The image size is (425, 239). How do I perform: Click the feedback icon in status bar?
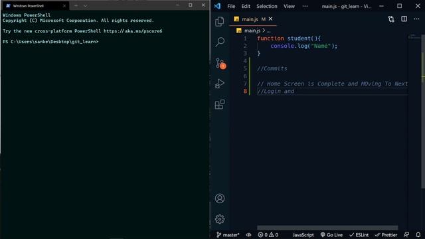coord(406,234)
